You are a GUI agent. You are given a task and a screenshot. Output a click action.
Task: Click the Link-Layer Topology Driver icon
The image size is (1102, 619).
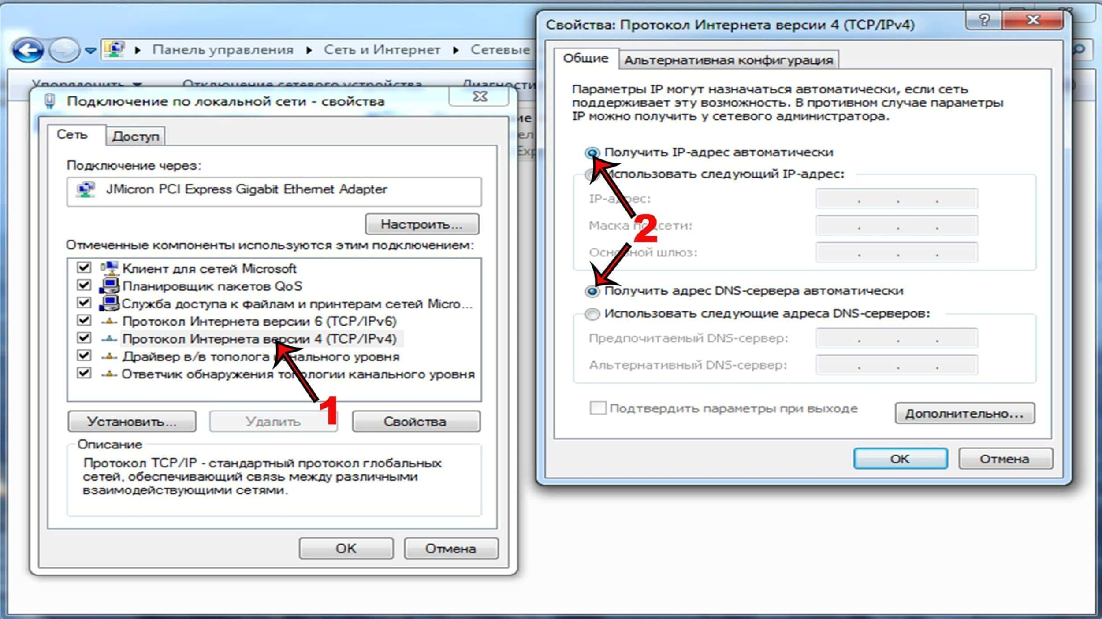108,356
